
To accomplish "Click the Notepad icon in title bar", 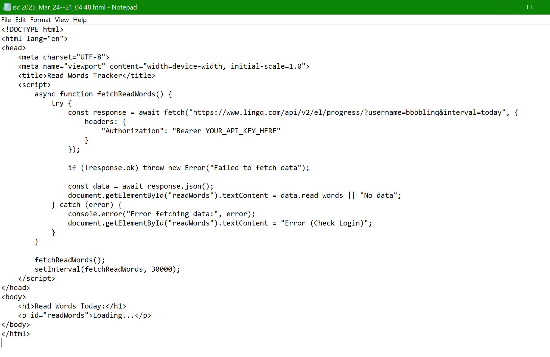I will [7, 7].
